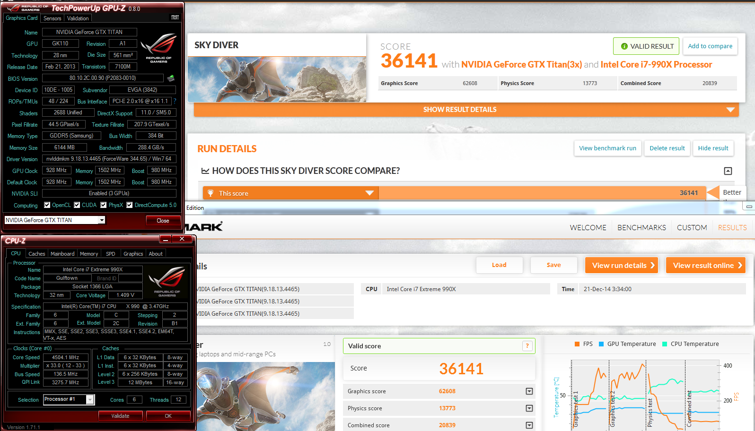Switch to the Validation tab in GPU-Z

(78, 18)
